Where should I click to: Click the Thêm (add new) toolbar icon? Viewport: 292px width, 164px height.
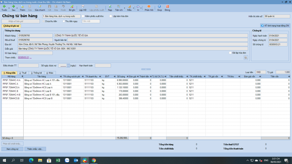pos(22,8)
